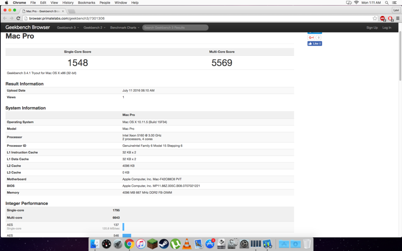Open iTunes from the dock
The height and width of the screenshot is (251, 402).
coord(141,244)
